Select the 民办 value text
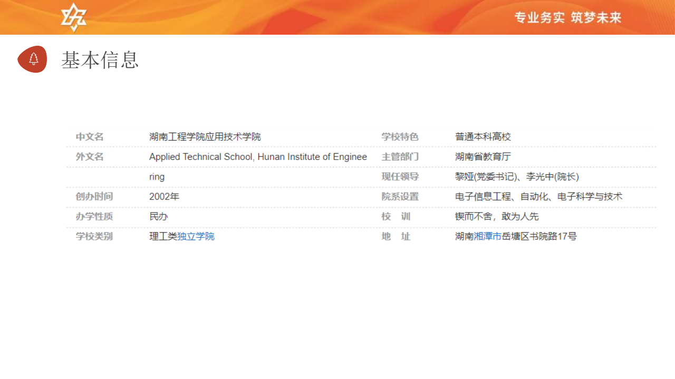This screenshot has height=379, width=675. (159, 216)
